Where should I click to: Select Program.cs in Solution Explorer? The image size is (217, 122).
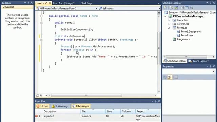[183, 39]
